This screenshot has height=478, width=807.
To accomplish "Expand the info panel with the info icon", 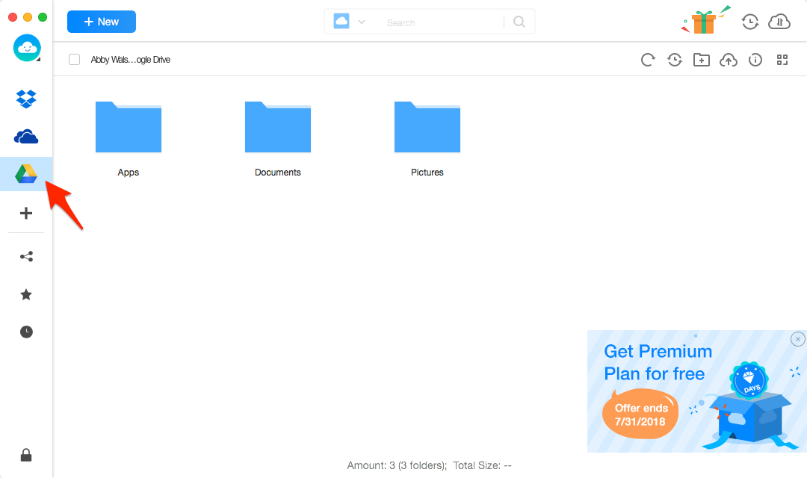I will (755, 59).
